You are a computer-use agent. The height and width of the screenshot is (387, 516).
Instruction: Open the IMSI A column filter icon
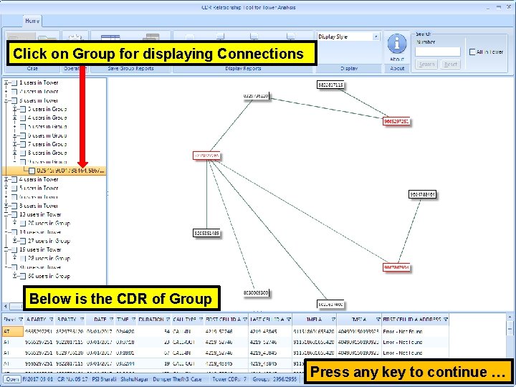pyautogui.click(x=378, y=319)
